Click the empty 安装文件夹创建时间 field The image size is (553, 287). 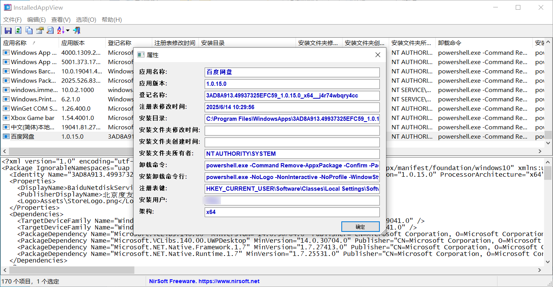292,142
